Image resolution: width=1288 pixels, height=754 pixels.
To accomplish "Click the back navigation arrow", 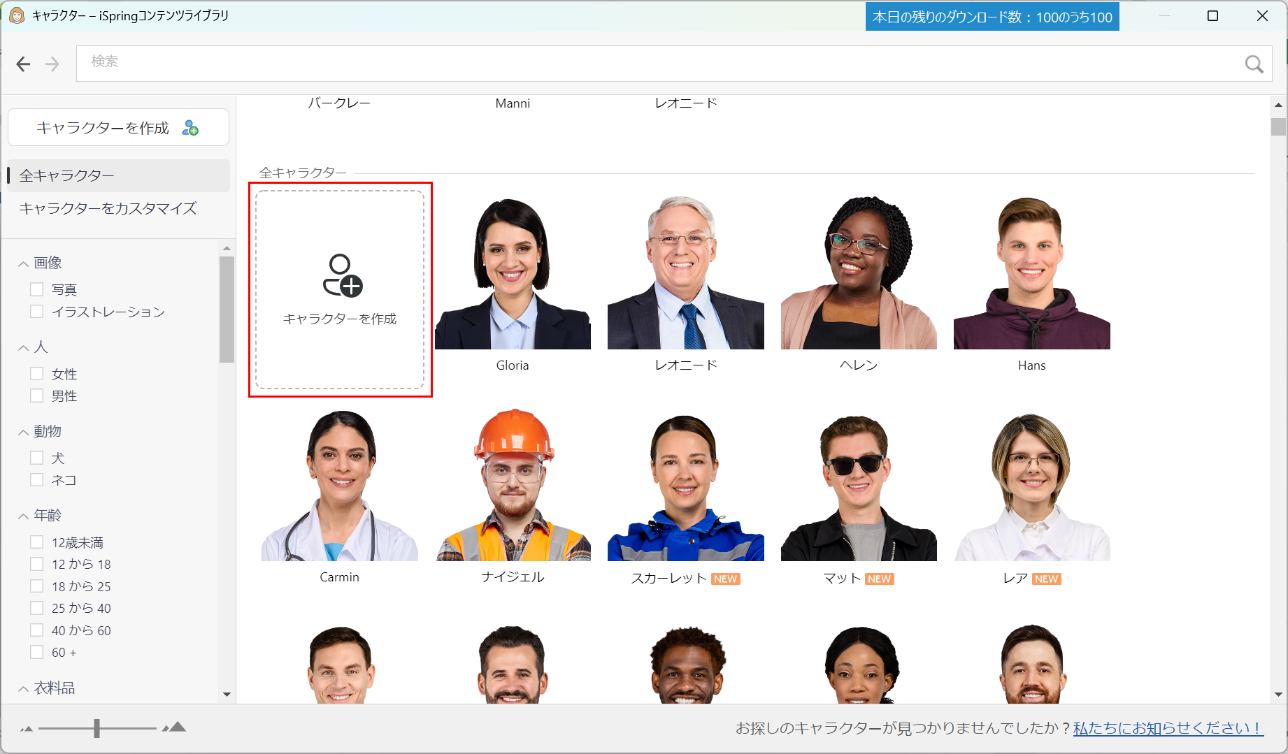I will pos(23,64).
